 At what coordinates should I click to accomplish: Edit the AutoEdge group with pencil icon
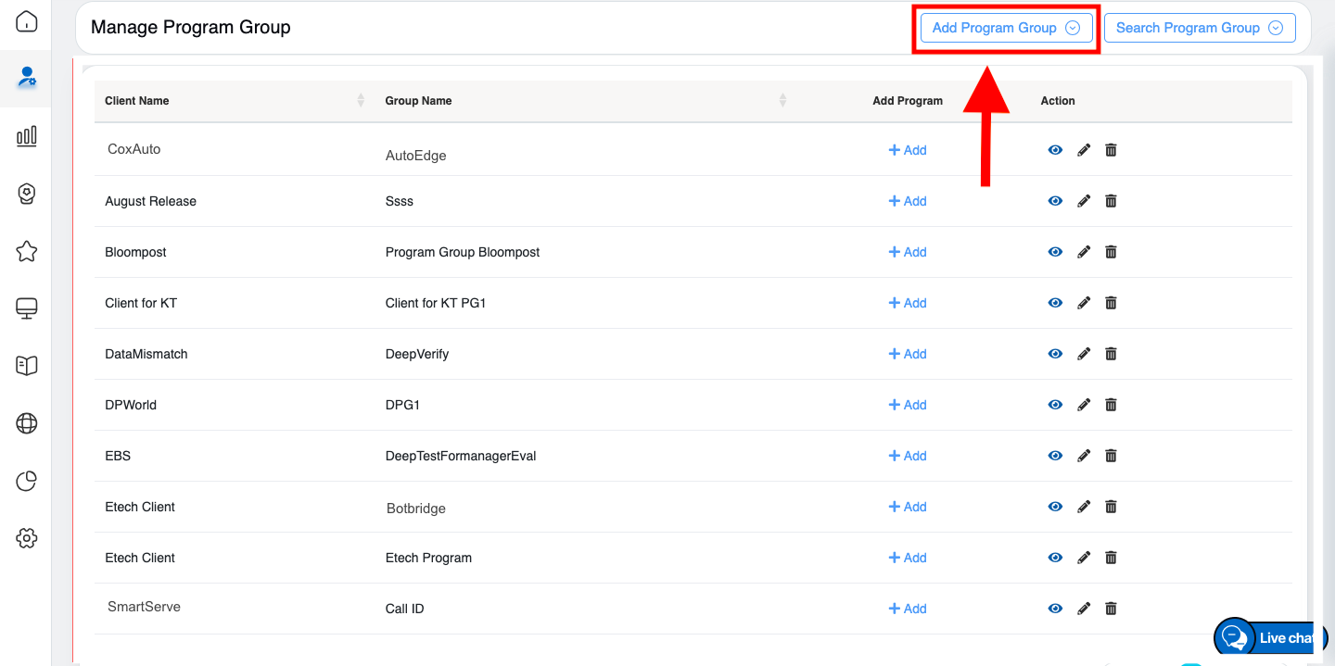tap(1084, 150)
